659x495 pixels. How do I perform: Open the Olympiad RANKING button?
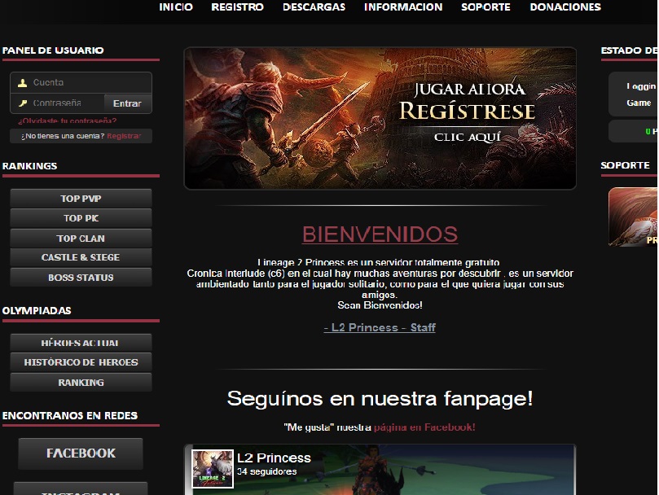pyautogui.click(x=81, y=383)
